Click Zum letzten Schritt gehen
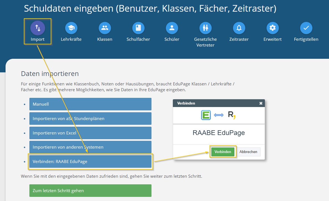The height and width of the screenshot is (201, 329). point(90,190)
